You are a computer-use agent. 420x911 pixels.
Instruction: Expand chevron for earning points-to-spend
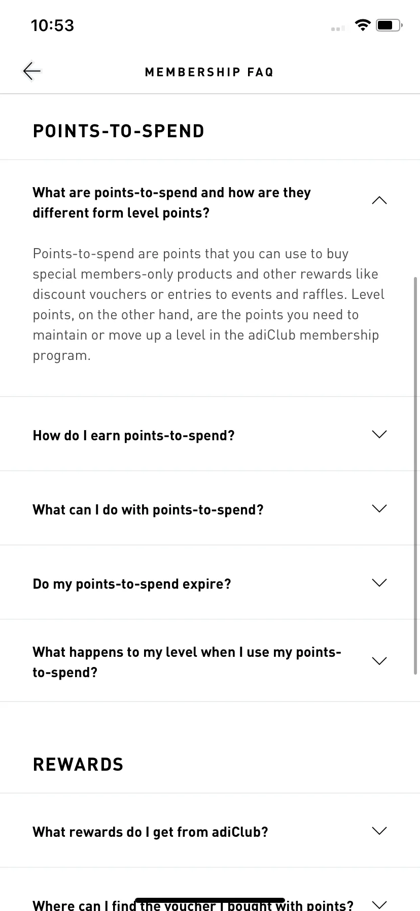point(379,434)
